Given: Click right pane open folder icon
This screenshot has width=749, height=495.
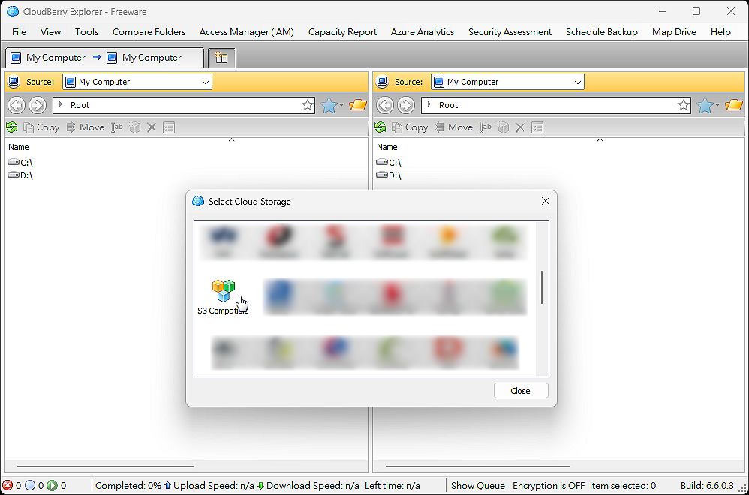Looking at the screenshot, I should 734,105.
